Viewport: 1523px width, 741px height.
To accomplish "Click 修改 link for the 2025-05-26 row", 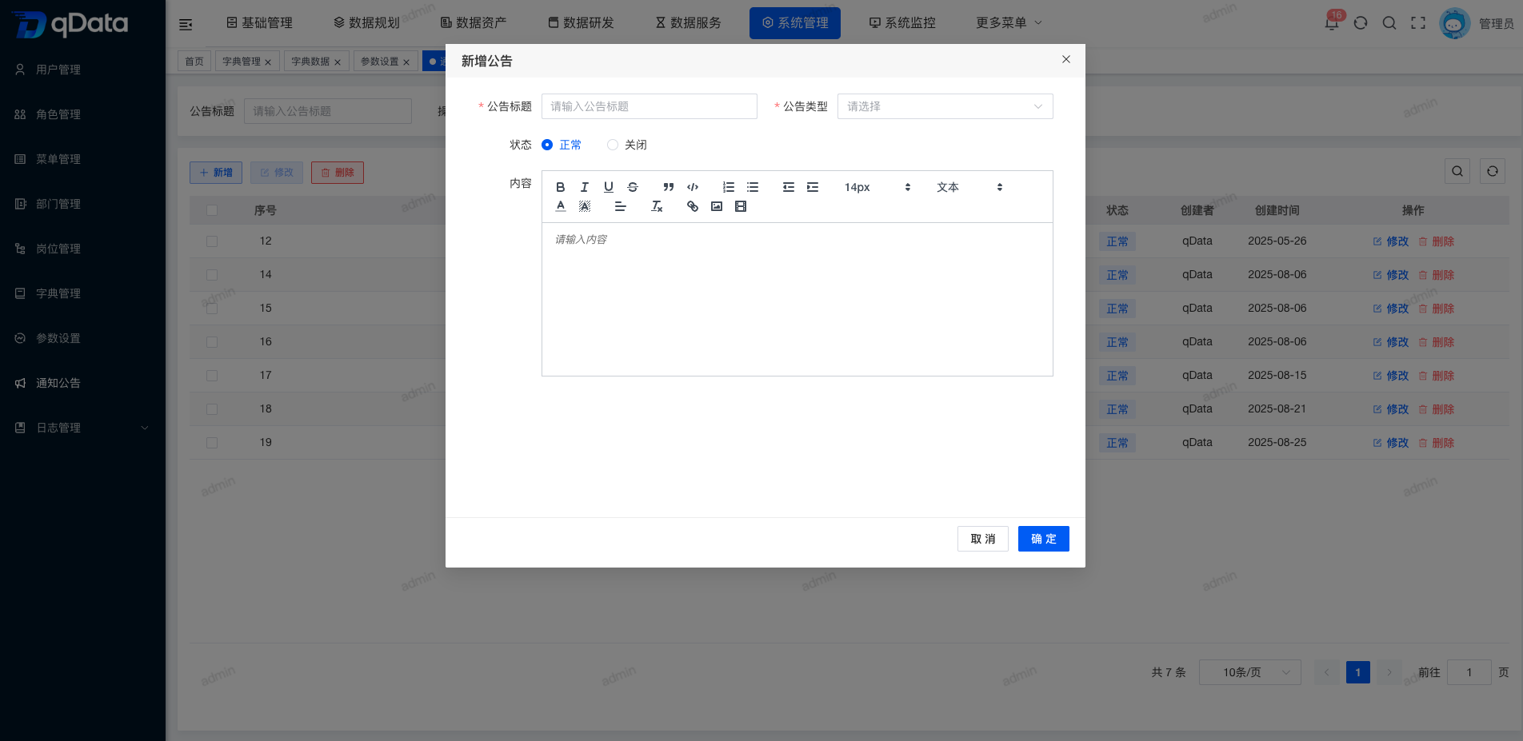I will point(1391,241).
